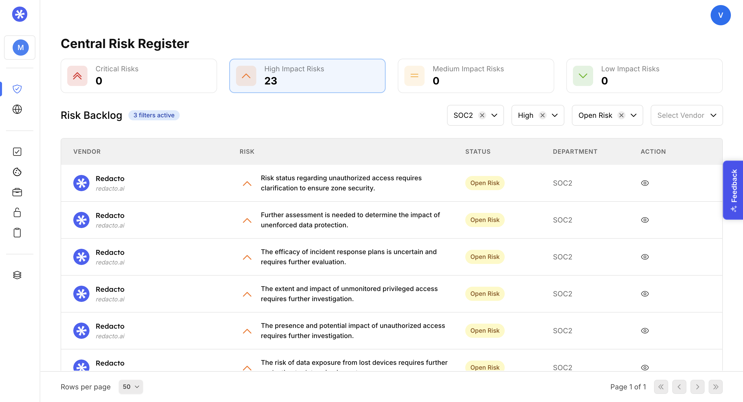The width and height of the screenshot is (743, 402).
Task: Click the stacked layers sidebar icon
Action: click(x=17, y=275)
